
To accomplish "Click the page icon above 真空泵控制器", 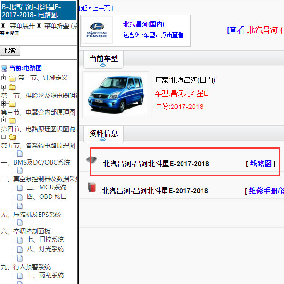I will click(20, 170).
